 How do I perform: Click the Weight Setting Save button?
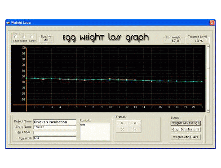(186, 137)
